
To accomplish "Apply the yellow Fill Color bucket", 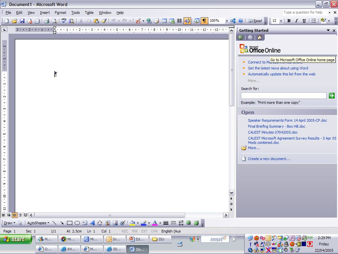I will 133,223.
